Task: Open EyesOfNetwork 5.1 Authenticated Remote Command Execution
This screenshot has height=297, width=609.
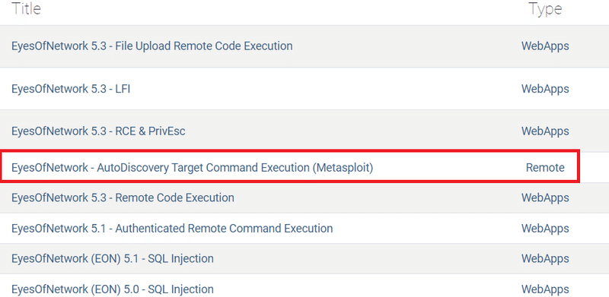Action: tap(172, 229)
